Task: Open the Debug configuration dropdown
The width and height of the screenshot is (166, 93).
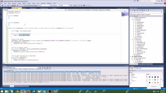Action: pos(56,5)
